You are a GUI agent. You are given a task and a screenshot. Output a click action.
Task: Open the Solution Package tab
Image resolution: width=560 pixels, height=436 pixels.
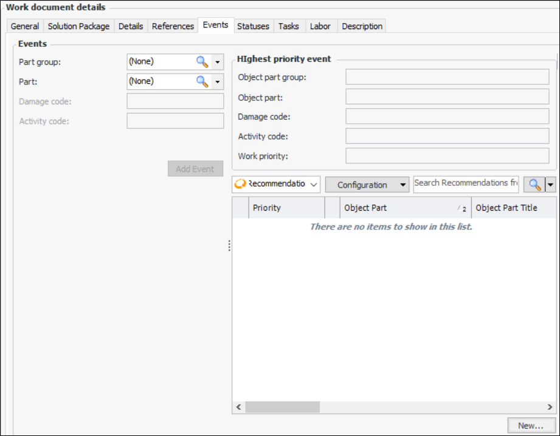pos(78,26)
